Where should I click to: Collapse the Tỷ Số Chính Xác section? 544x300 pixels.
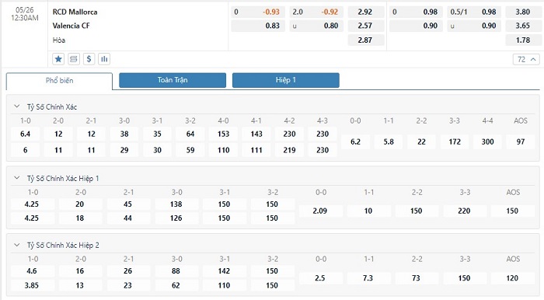16,106
